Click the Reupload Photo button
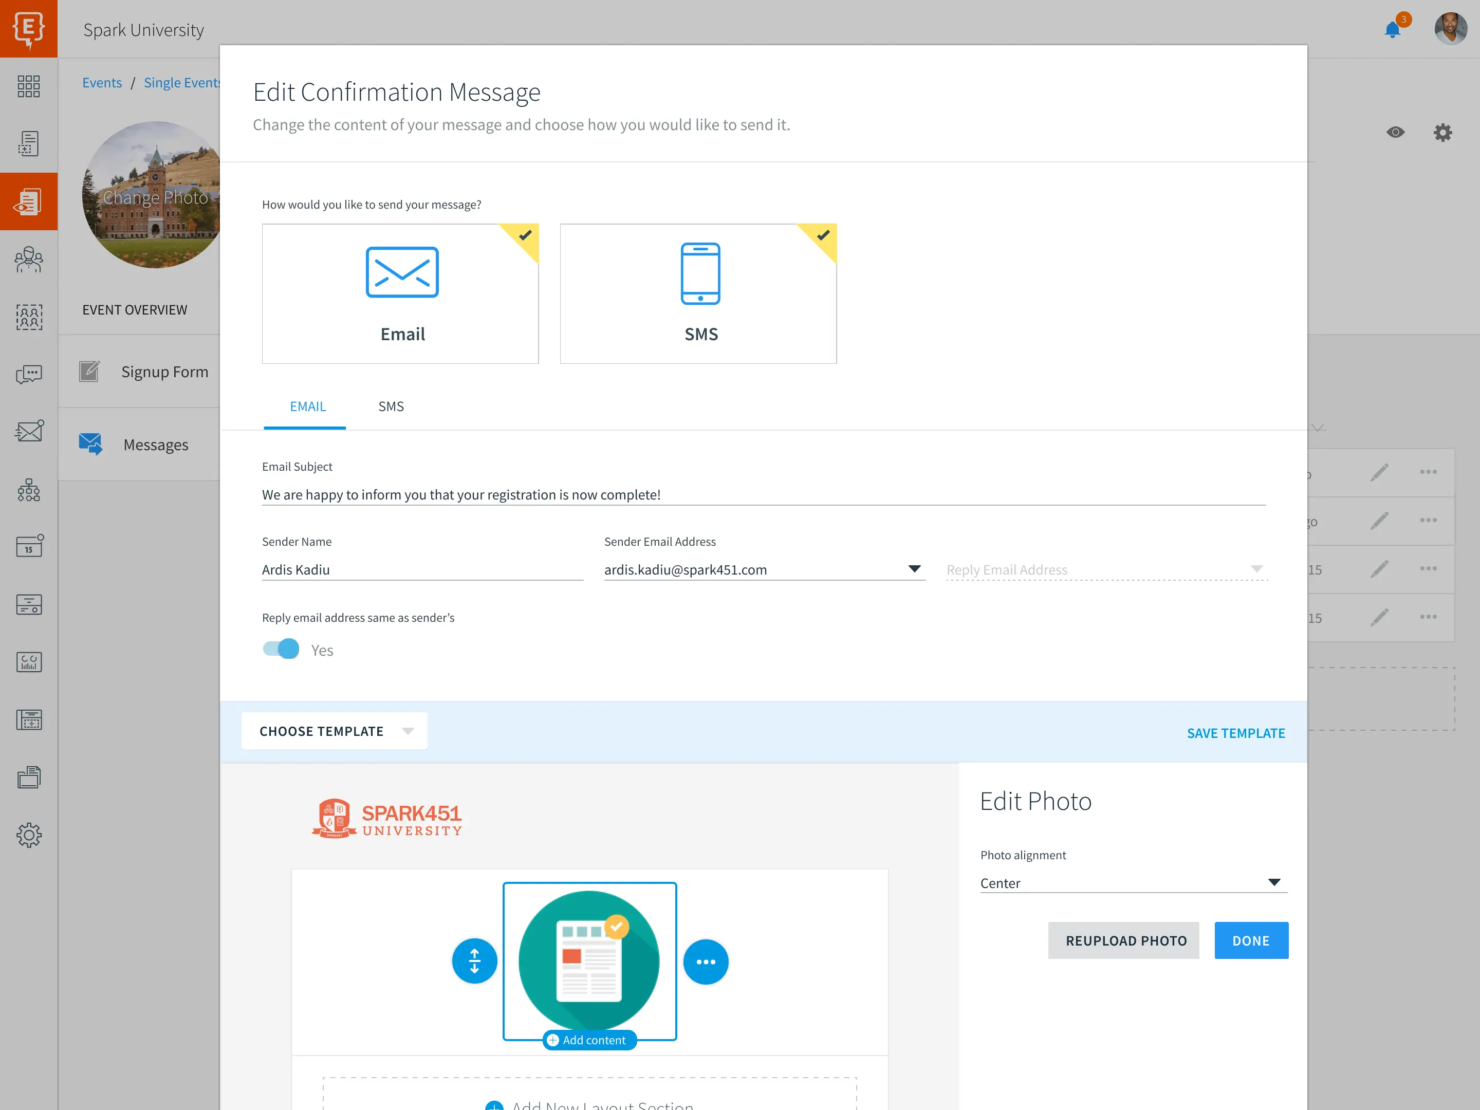 1124,941
